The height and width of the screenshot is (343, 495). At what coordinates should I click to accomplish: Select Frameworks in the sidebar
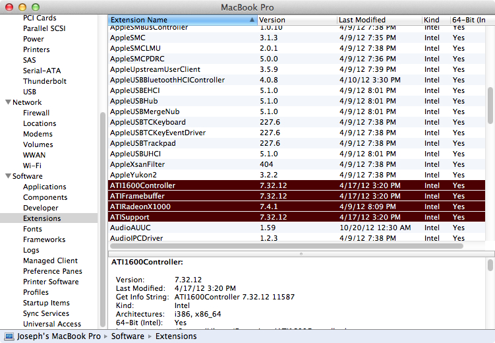(x=44, y=239)
